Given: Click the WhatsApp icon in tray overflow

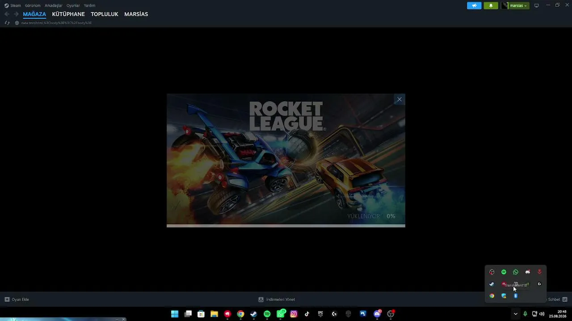Looking at the screenshot, I should tap(516, 272).
